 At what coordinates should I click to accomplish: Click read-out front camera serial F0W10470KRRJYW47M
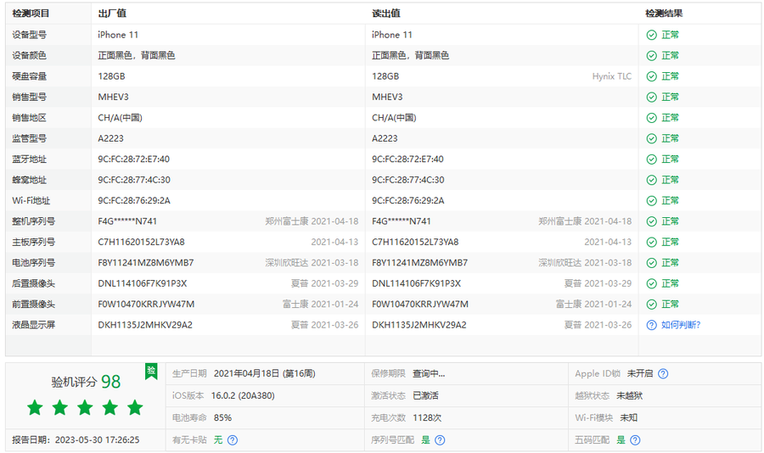tap(420, 304)
